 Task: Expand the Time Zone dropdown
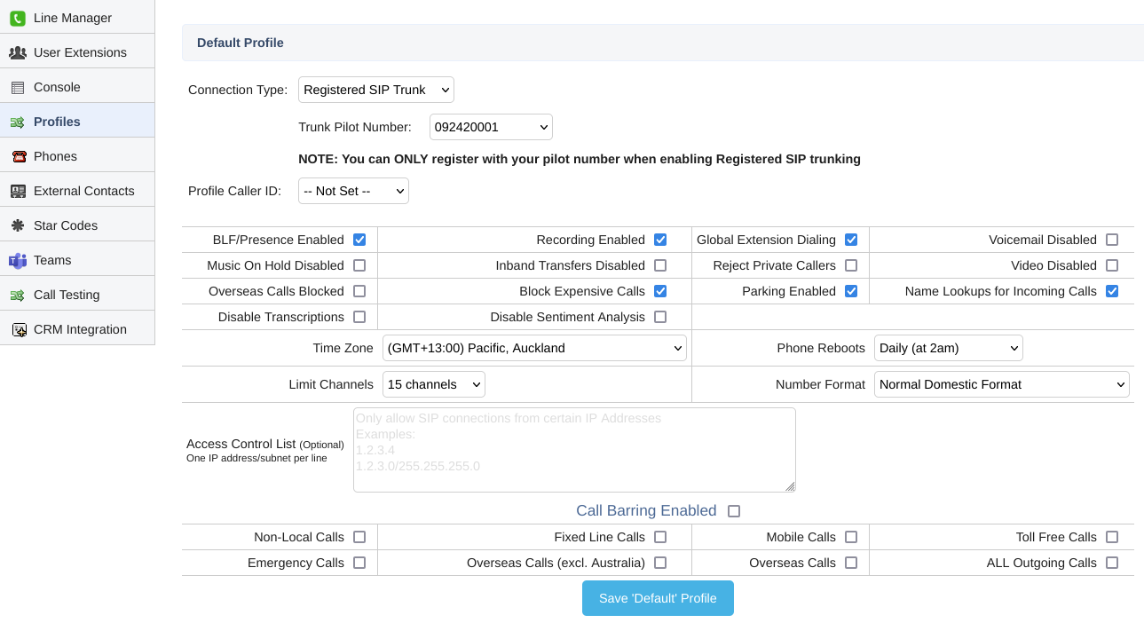click(x=534, y=348)
